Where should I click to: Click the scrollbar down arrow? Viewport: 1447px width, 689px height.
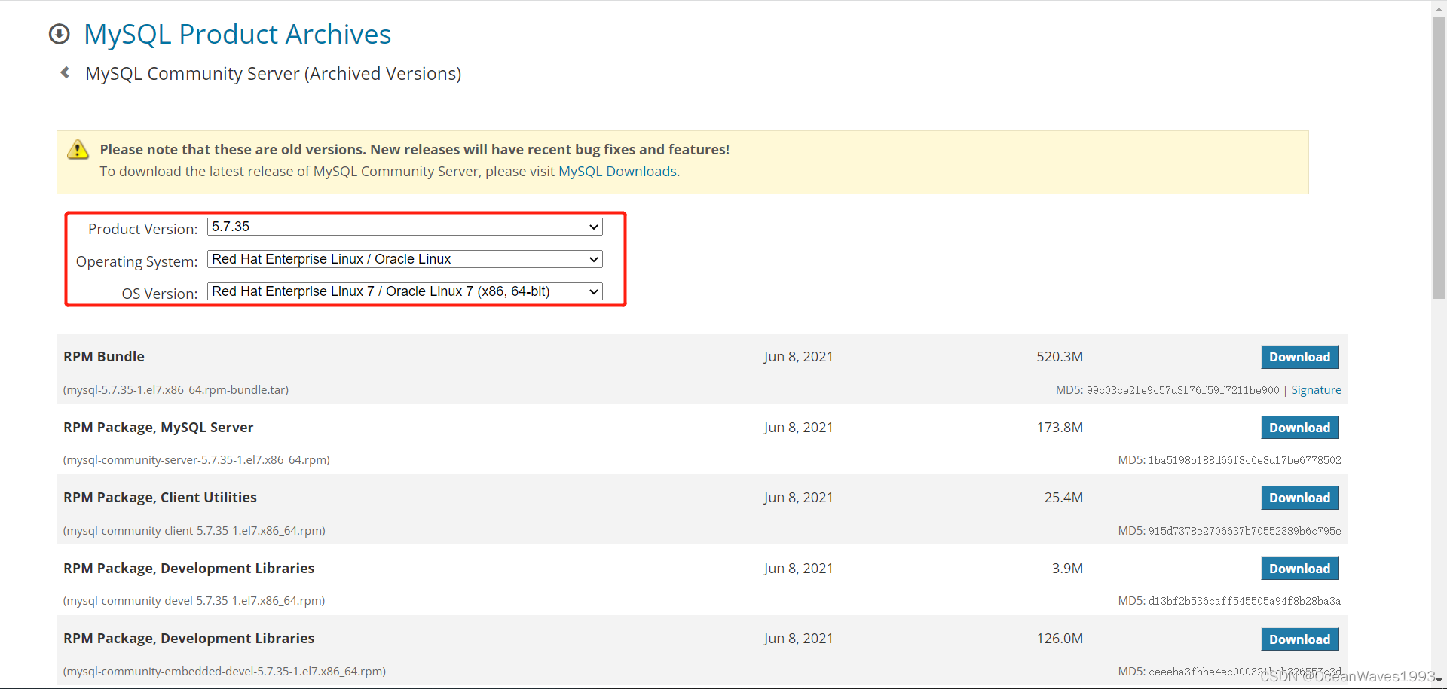[1439, 680]
